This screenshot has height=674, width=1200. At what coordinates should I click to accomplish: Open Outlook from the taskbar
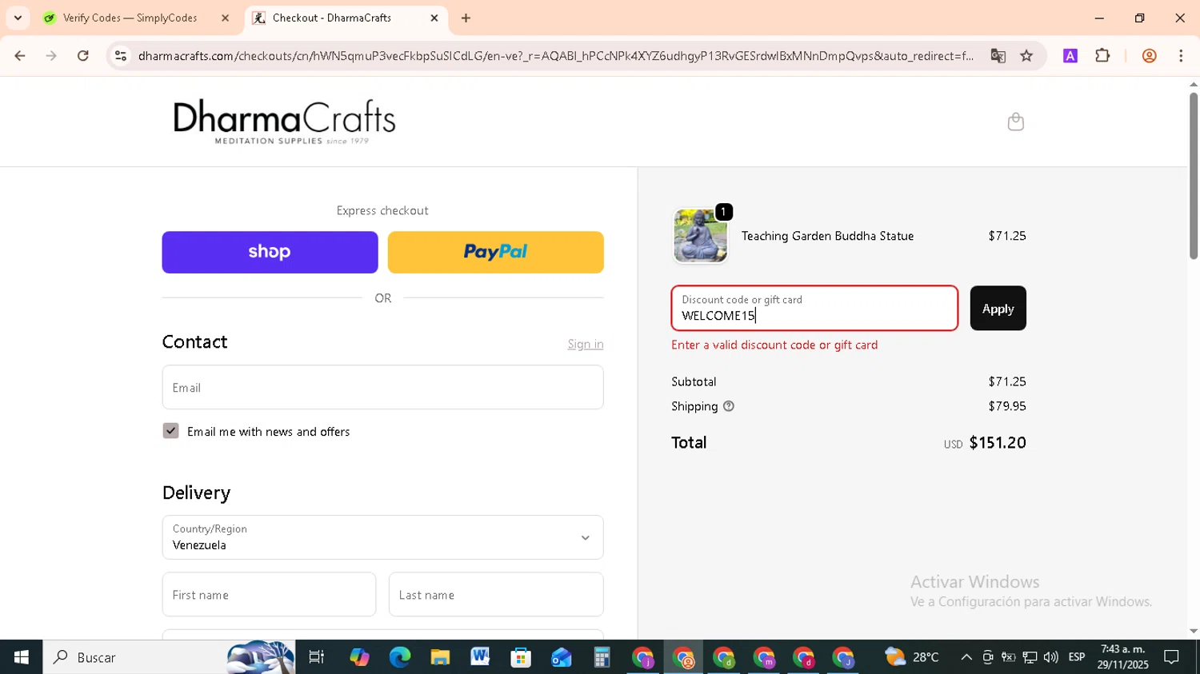561,657
